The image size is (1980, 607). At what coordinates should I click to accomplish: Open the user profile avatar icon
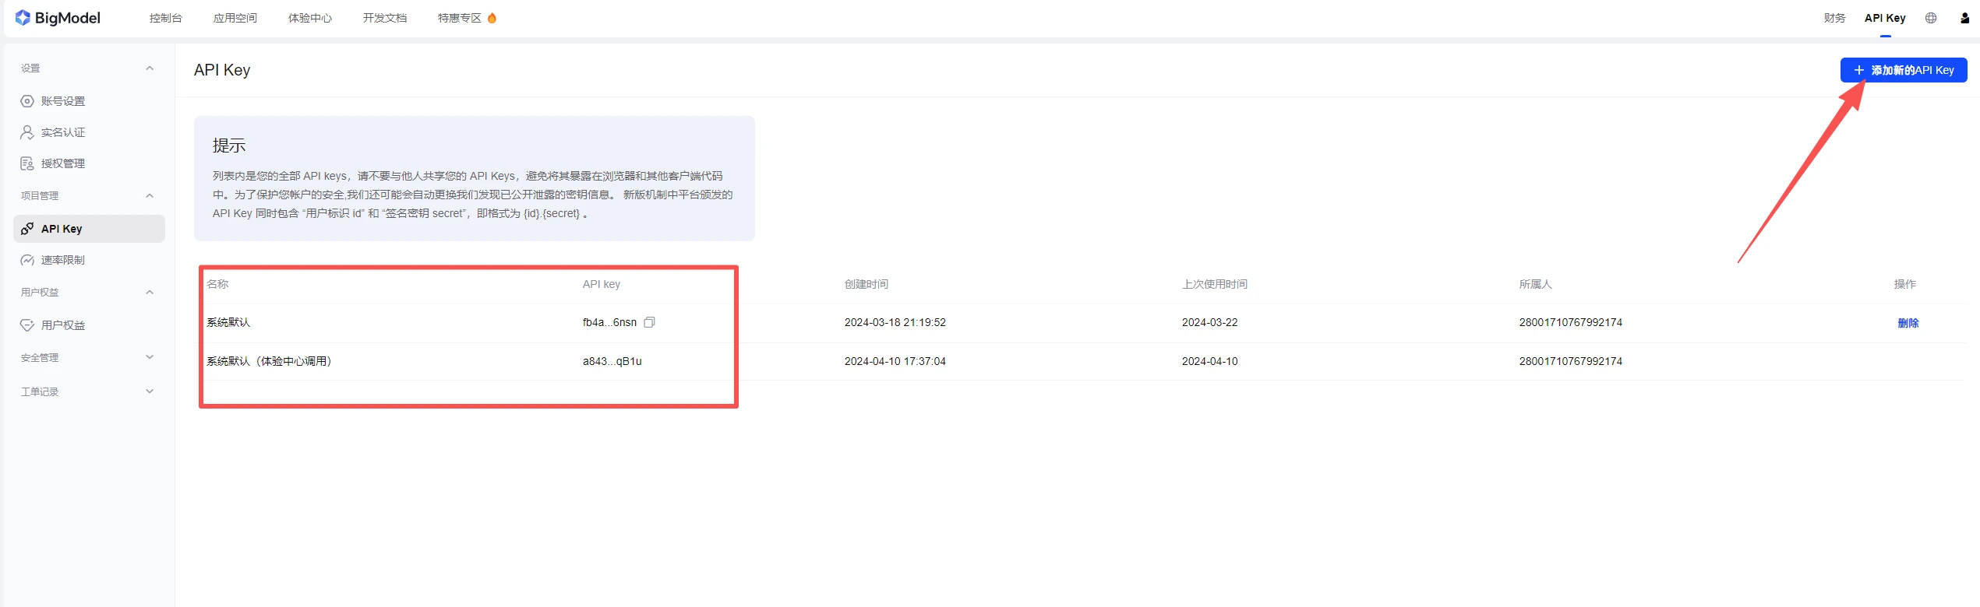(1964, 18)
